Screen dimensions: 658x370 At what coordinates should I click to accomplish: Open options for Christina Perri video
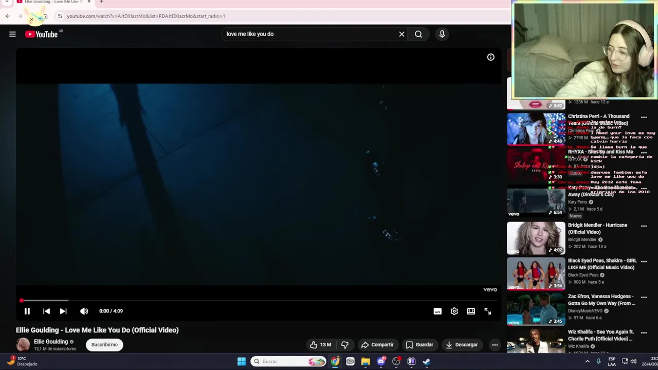click(644, 118)
